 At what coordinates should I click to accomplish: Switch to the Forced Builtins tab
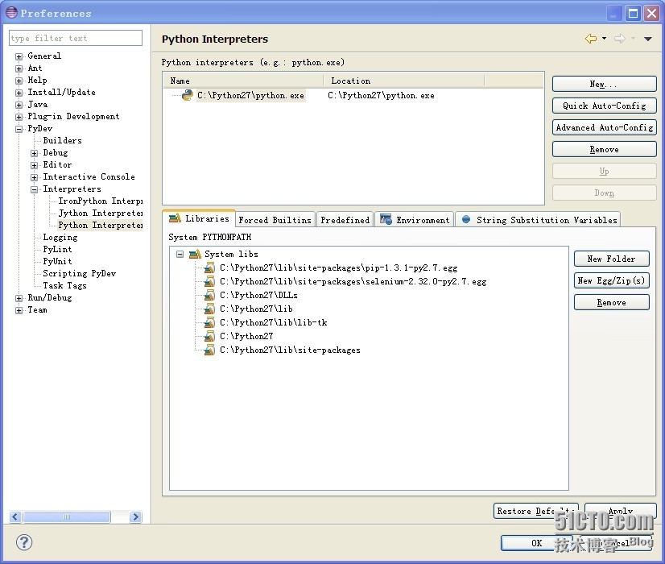coord(275,220)
